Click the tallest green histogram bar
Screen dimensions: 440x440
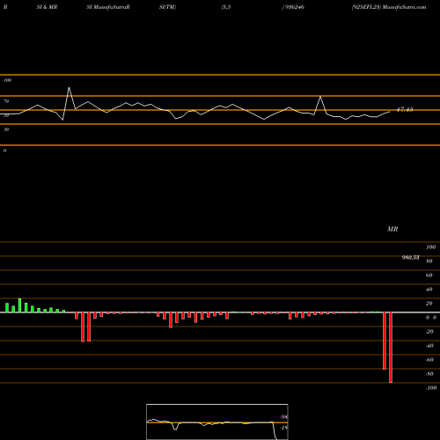pyautogui.click(x=19, y=305)
